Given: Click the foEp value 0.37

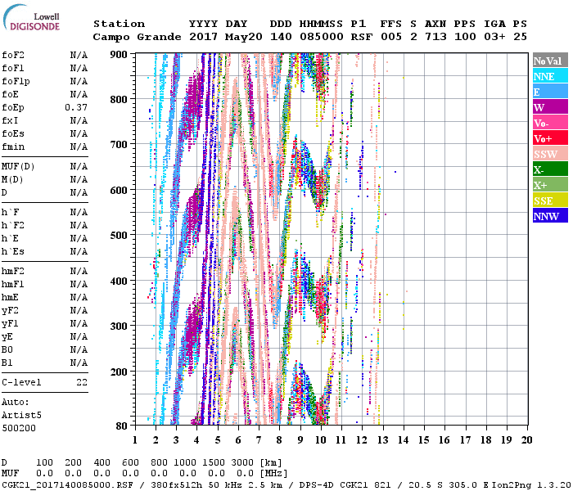Looking at the screenshot, I should coord(77,107).
